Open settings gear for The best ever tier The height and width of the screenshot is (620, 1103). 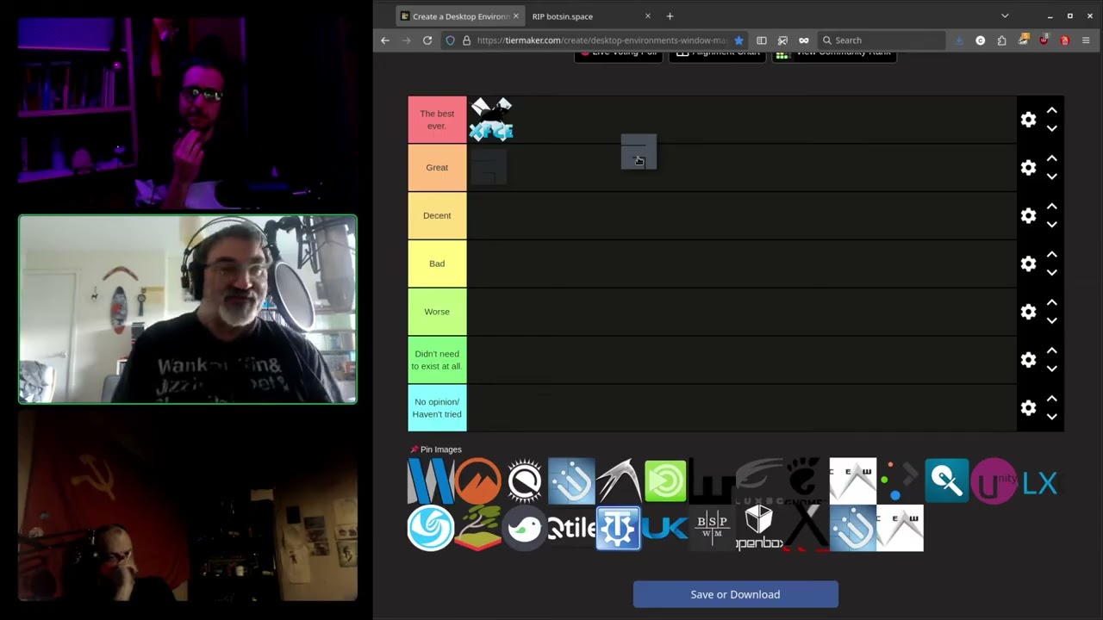point(1028,120)
